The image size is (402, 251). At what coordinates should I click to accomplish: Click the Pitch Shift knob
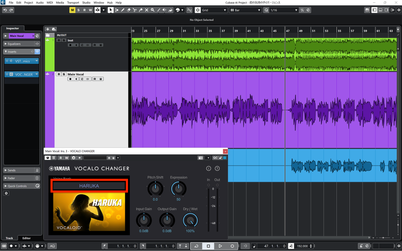pos(155,189)
